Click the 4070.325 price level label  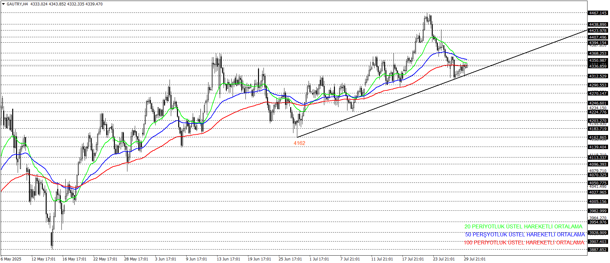598,175
